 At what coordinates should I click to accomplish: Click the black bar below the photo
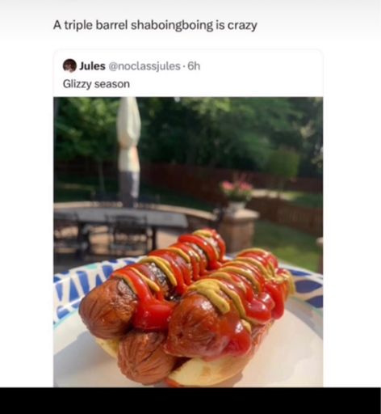tap(190, 400)
